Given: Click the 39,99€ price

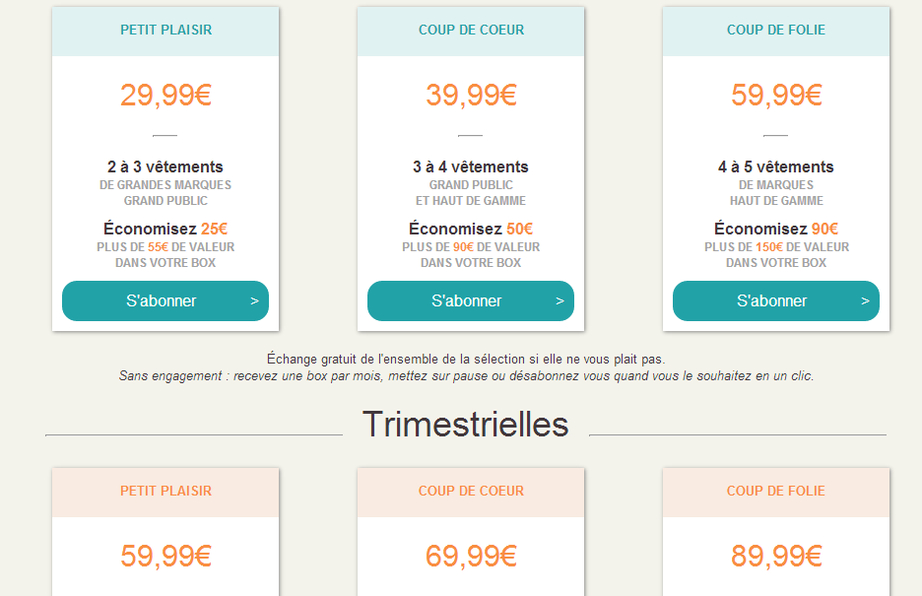Looking at the screenshot, I should point(471,96).
